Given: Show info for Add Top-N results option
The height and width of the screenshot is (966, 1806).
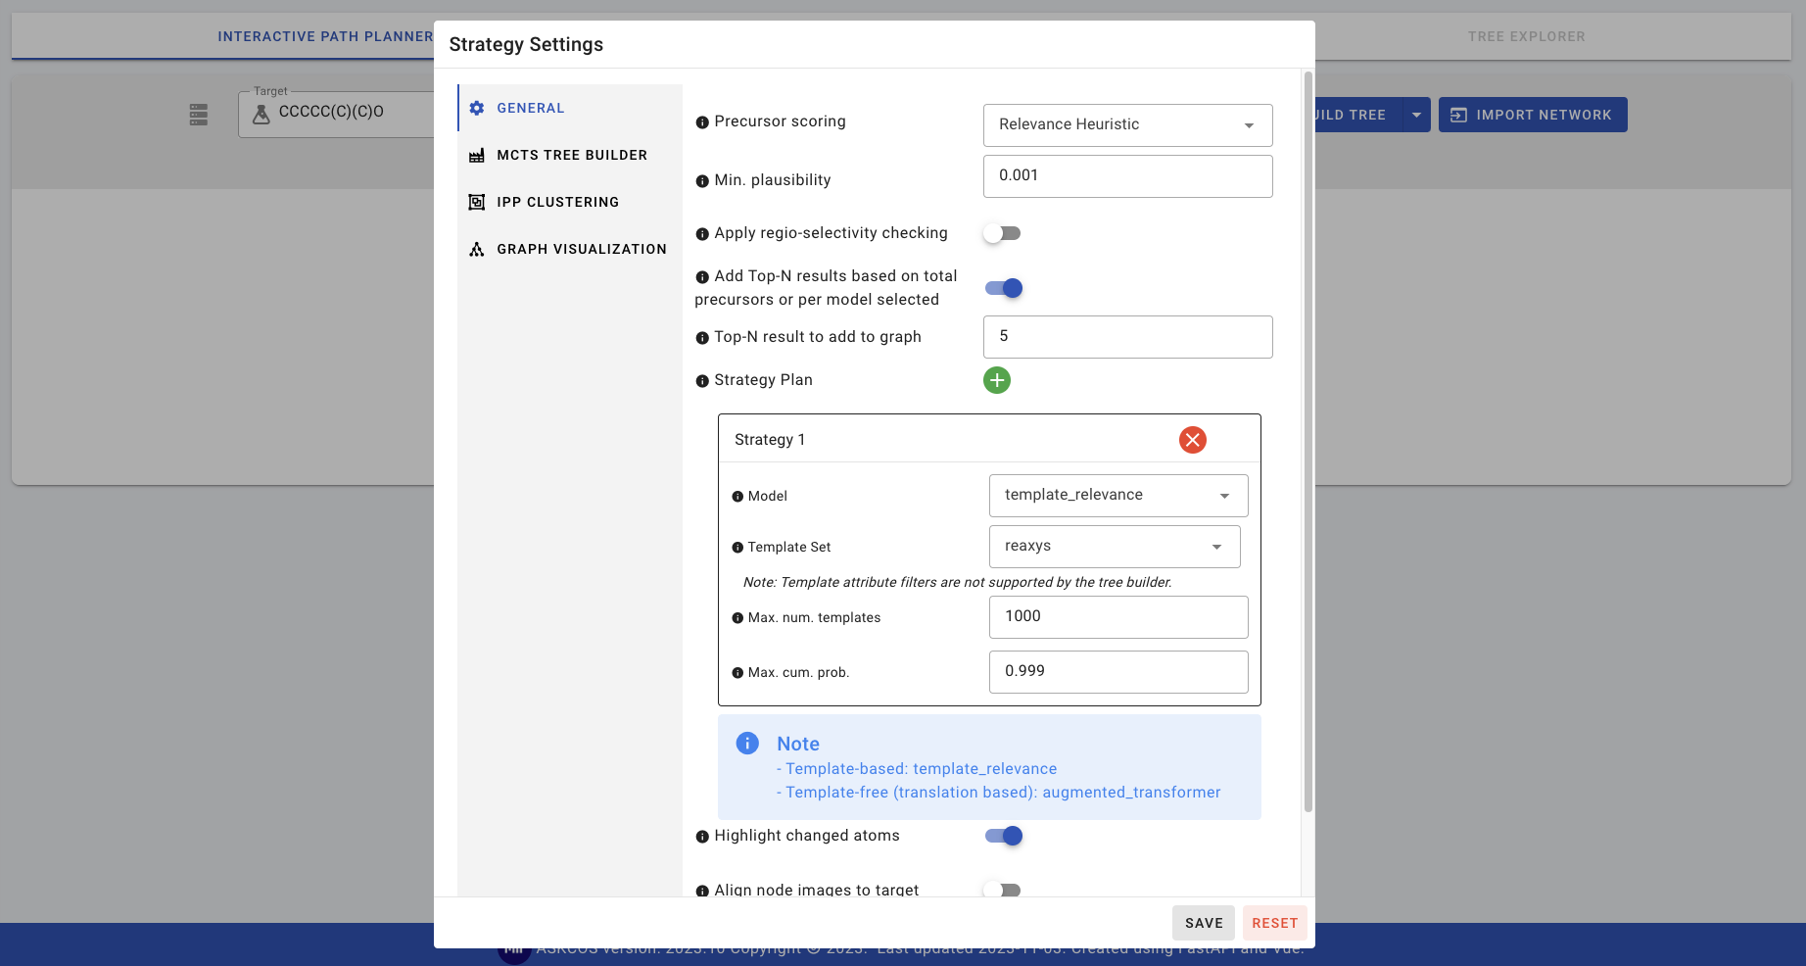Looking at the screenshot, I should [x=702, y=277].
